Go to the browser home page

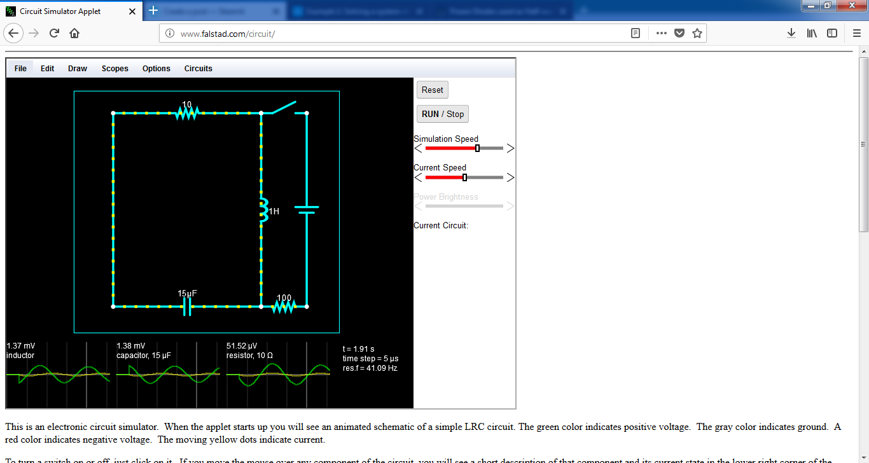[74, 33]
